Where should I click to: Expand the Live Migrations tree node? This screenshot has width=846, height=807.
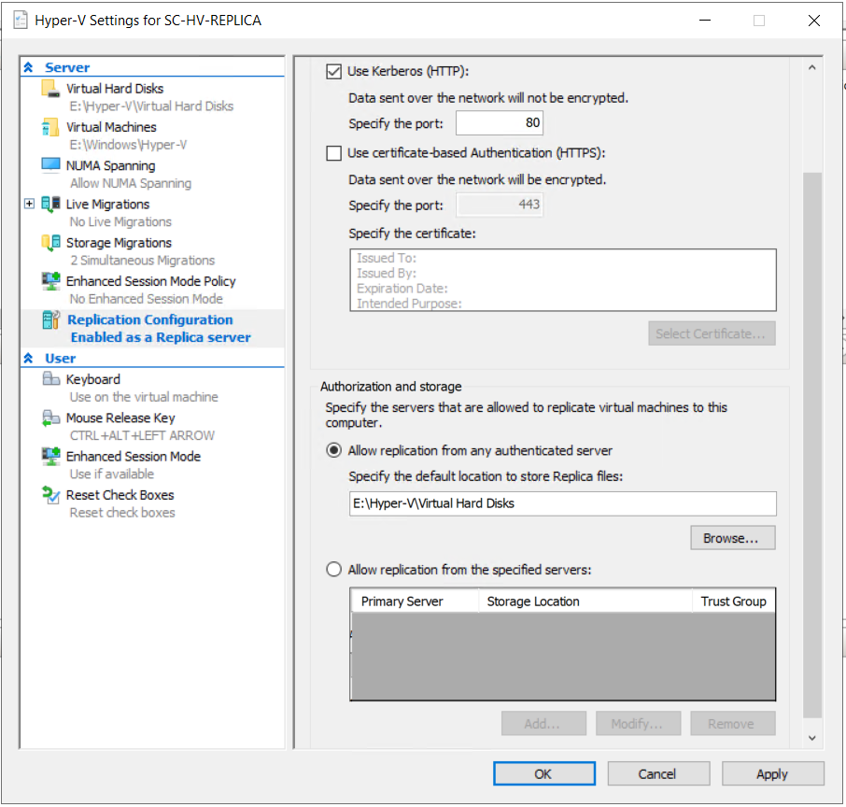29,204
